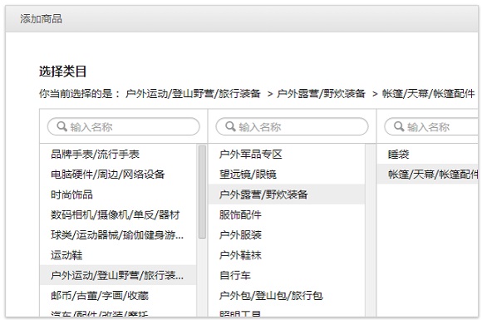Focus the third column 输入名称 search field
The width and height of the screenshot is (482, 320).
tap(431, 126)
